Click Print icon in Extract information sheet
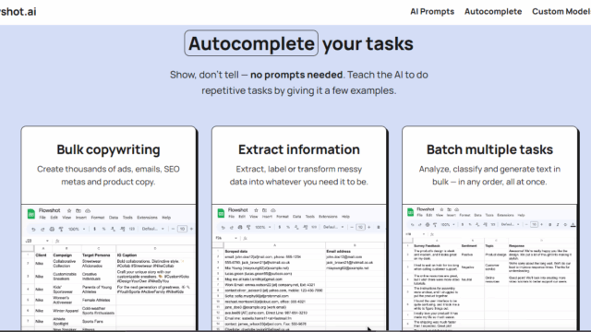591x332 pixels. coord(240,228)
